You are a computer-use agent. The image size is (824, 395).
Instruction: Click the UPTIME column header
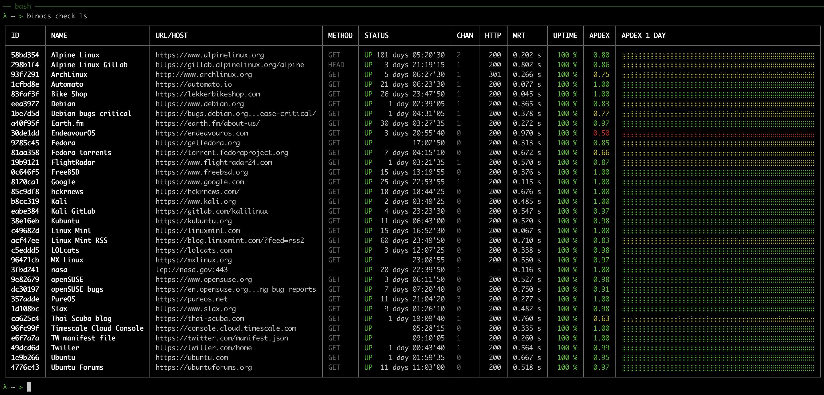tap(565, 36)
